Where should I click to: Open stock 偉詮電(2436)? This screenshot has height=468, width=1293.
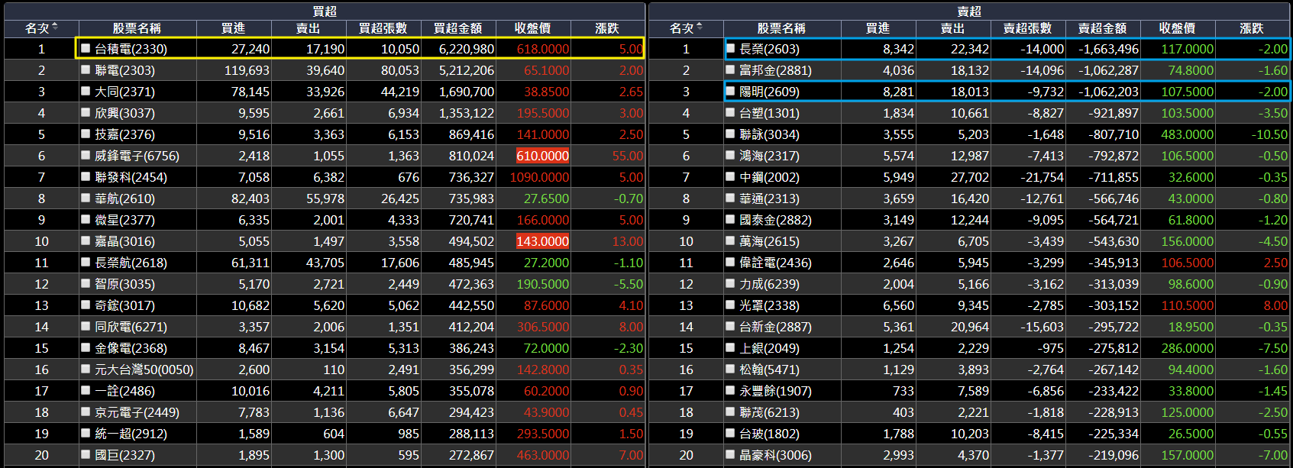pyautogui.click(x=775, y=263)
